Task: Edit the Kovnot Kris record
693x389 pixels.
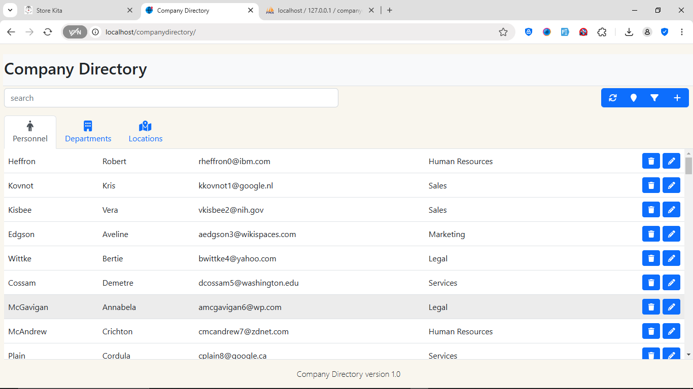Action: point(671,185)
